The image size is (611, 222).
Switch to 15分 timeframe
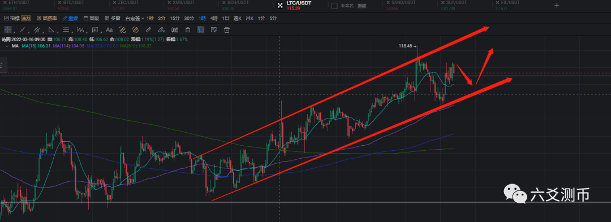[x=175, y=18]
